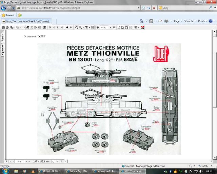Return to the previous view arrow
Screen dimensions: 217x174
[67, 28]
